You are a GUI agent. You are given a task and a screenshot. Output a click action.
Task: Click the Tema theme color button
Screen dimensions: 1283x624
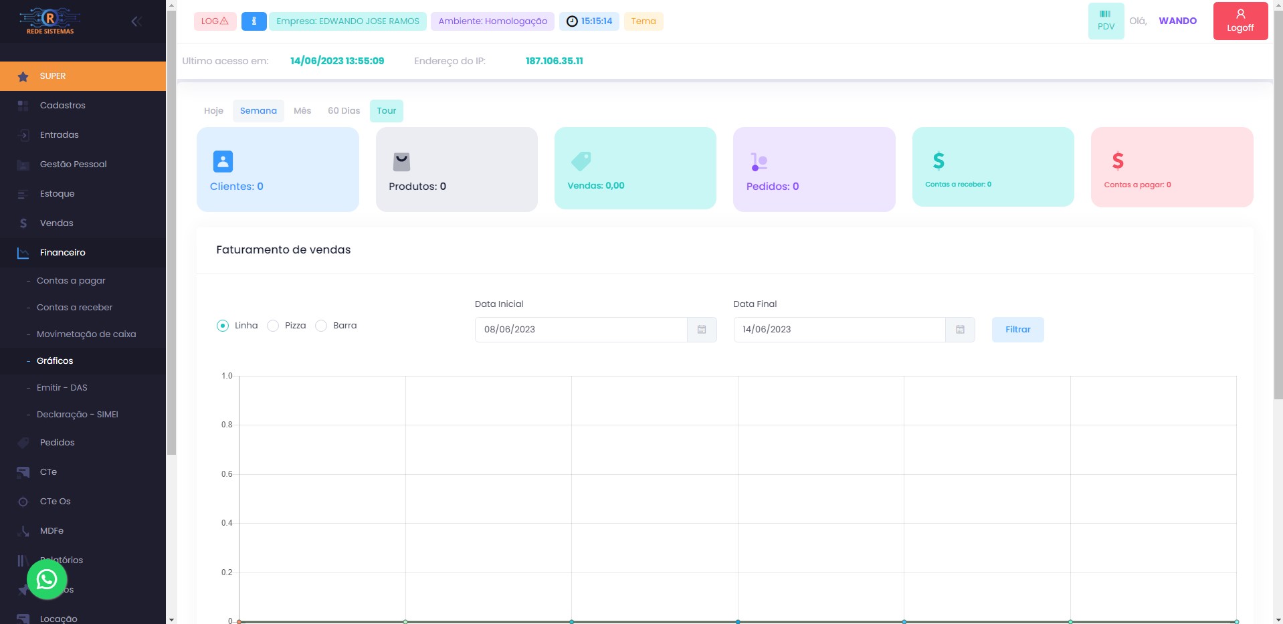pos(643,21)
